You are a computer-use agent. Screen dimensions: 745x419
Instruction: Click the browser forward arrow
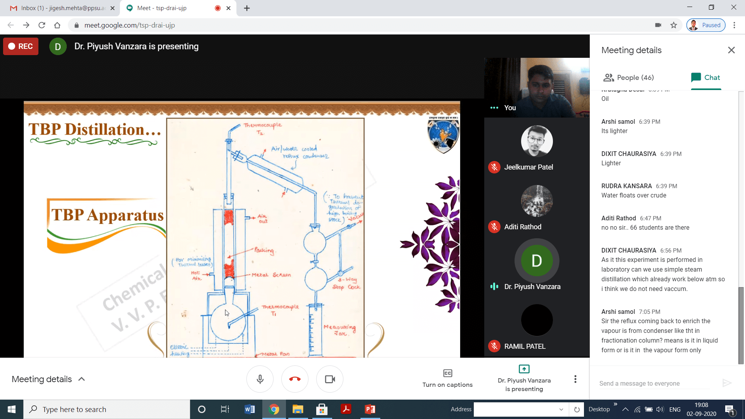(x=26, y=25)
